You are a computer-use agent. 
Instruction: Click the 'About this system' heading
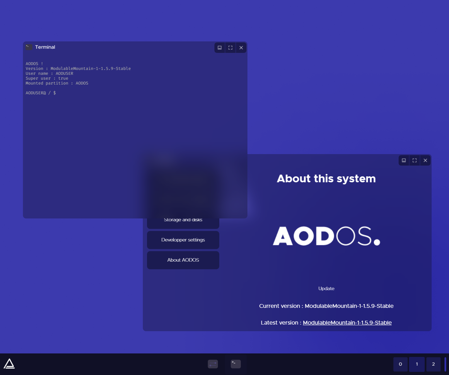[x=326, y=179]
